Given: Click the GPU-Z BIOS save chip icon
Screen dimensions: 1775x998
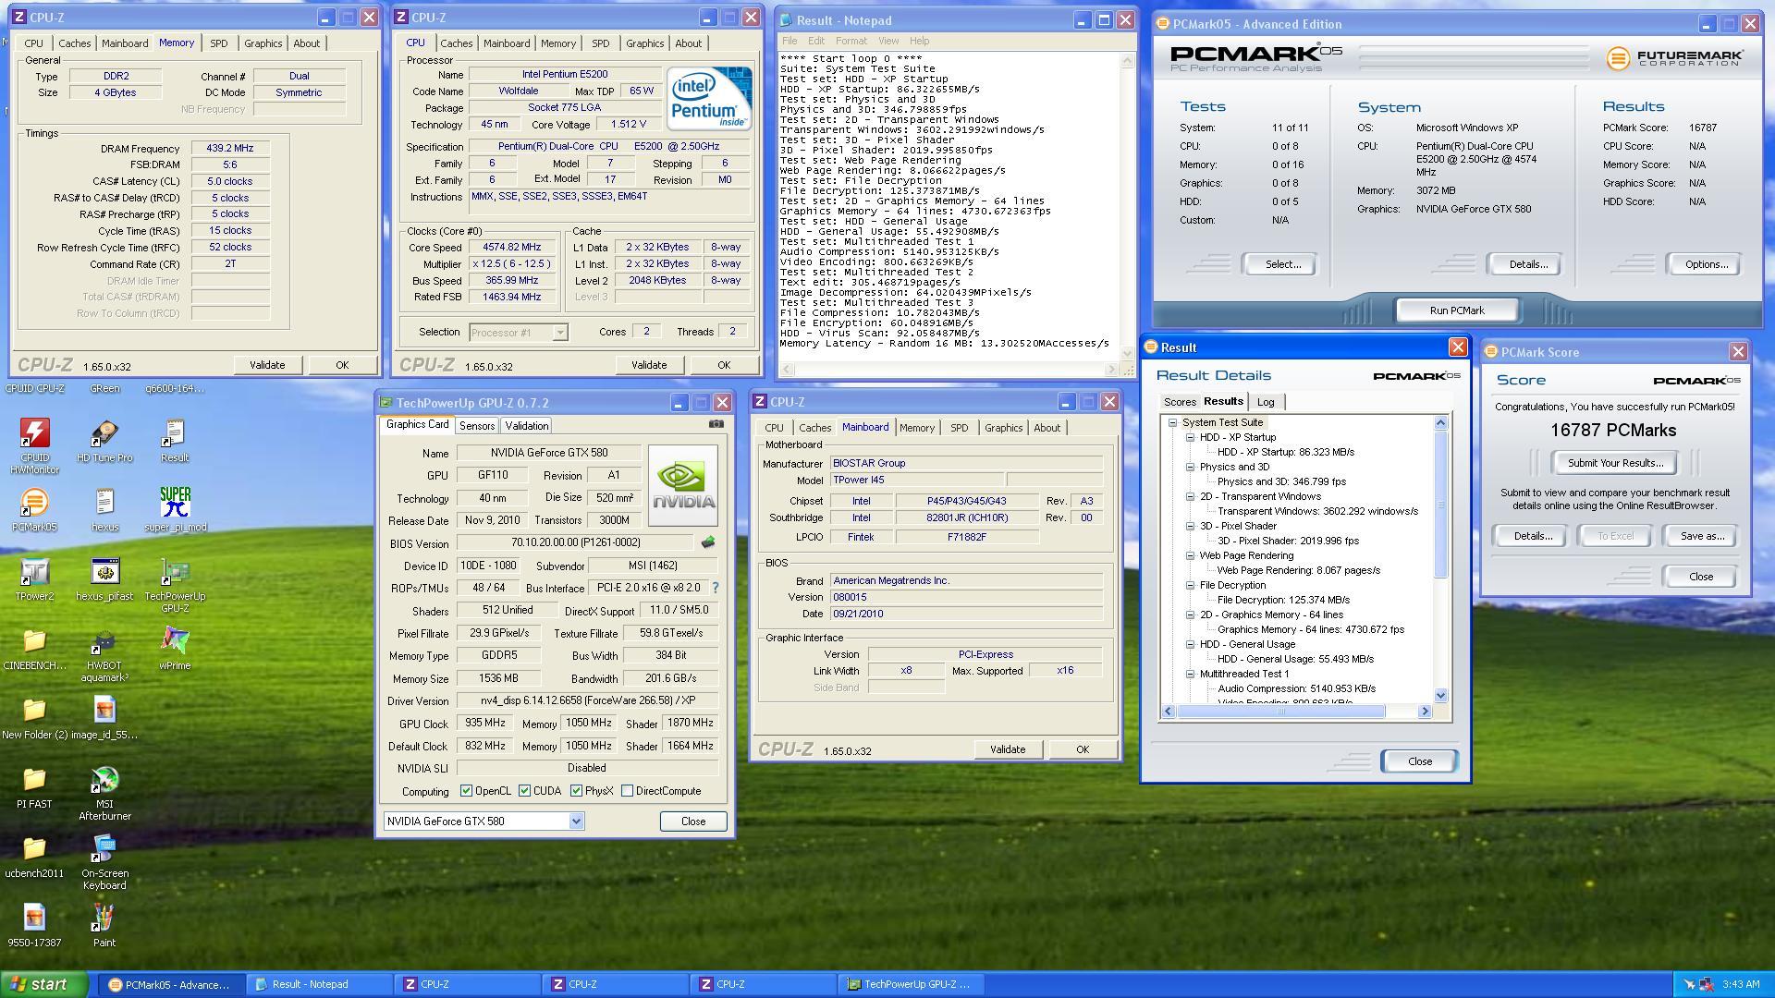Looking at the screenshot, I should (708, 542).
